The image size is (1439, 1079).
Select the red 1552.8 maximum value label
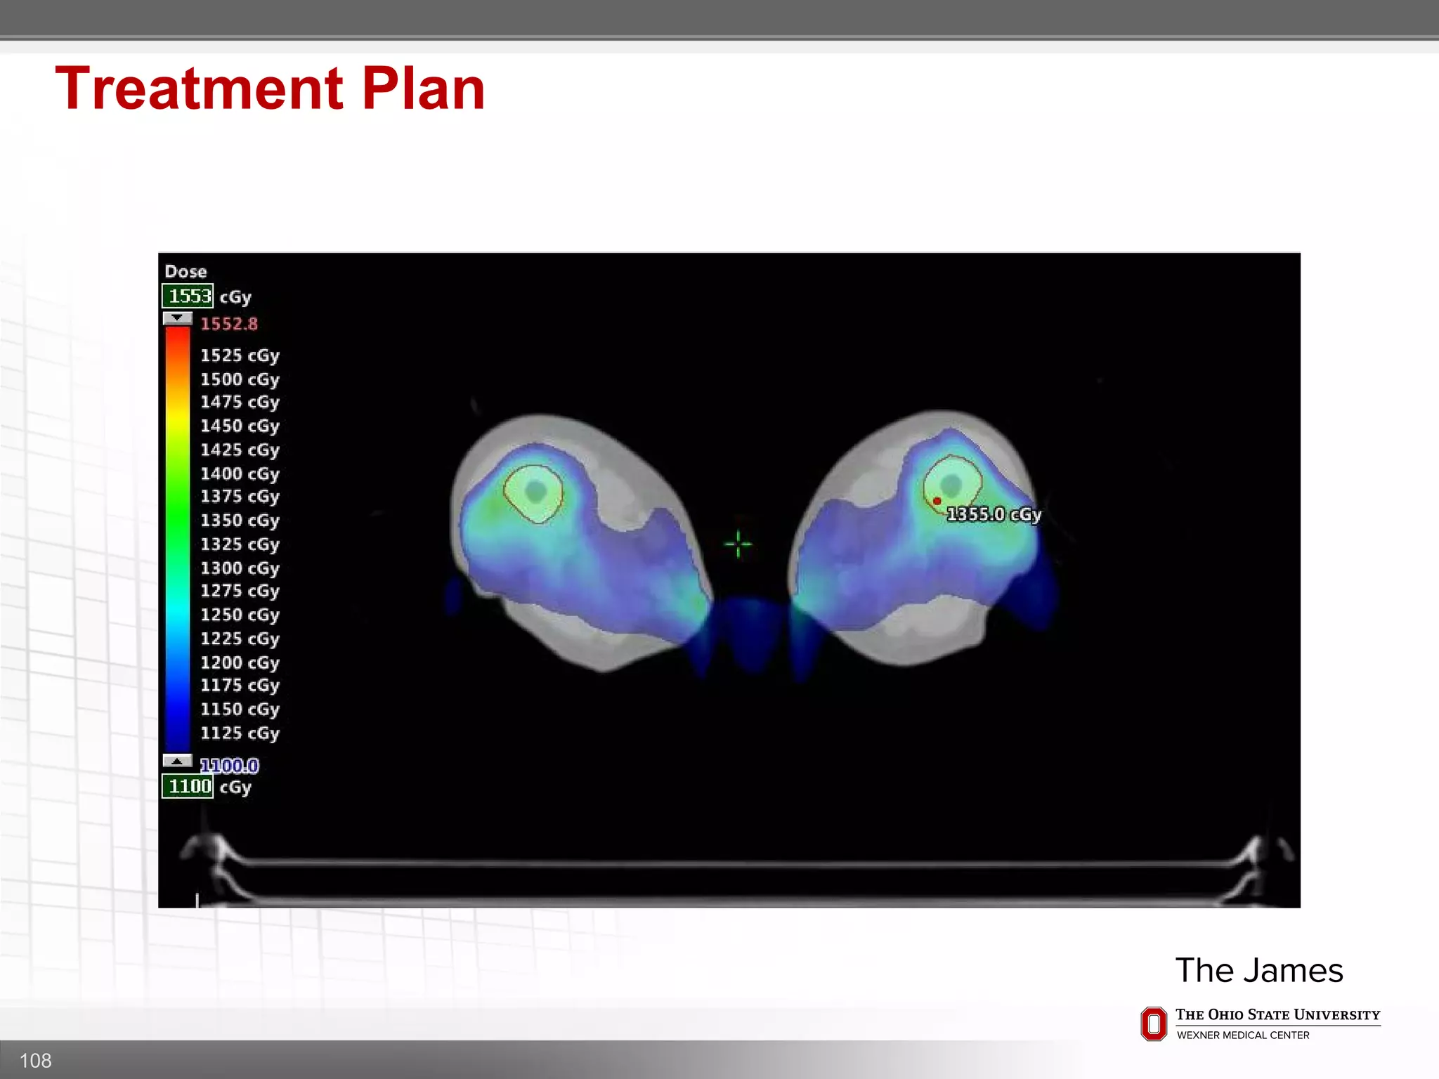[x=229, y=324]
